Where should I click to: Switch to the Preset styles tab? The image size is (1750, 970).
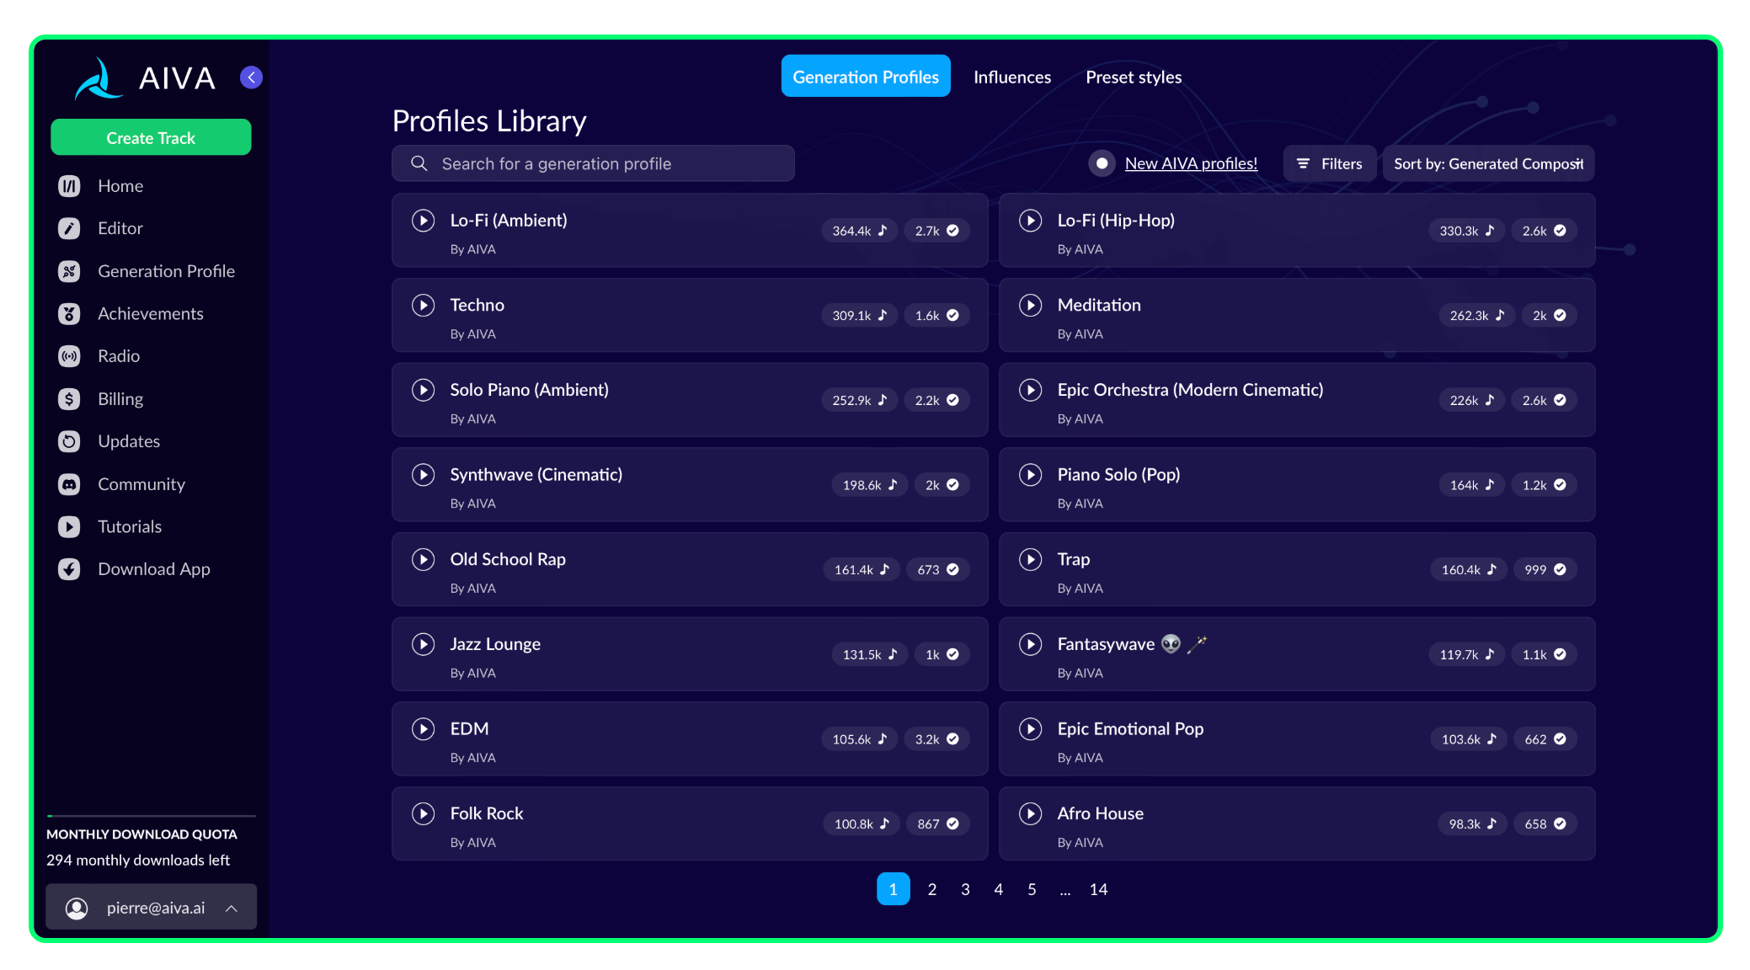(x=1134, y=77)
